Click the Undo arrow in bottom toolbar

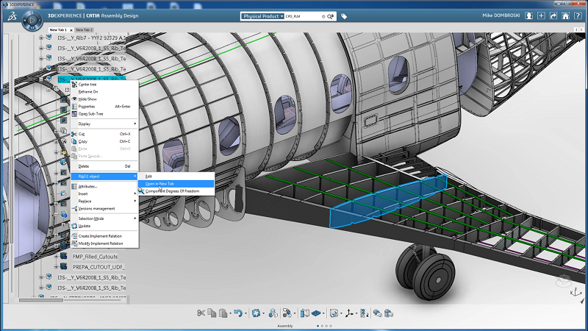pyautogui.click(x=237, y=313)
